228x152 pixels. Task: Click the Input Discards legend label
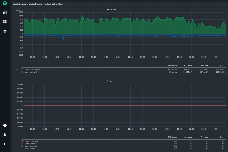30,146
